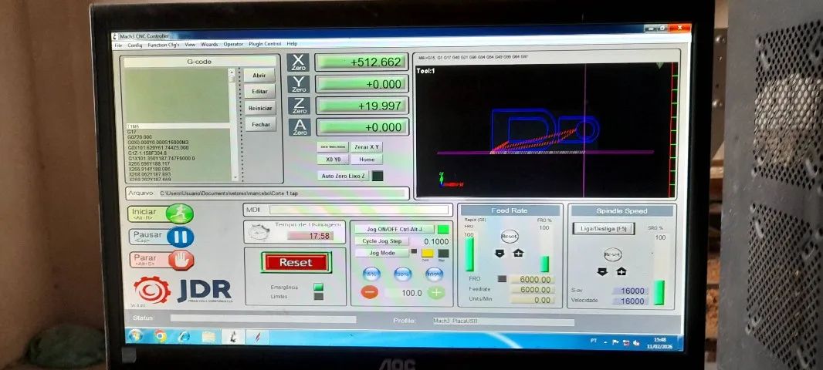This screenshot has width=823, height=370.
Task: Open Google Chrome from the taskbar
Action: click(160, 336)
